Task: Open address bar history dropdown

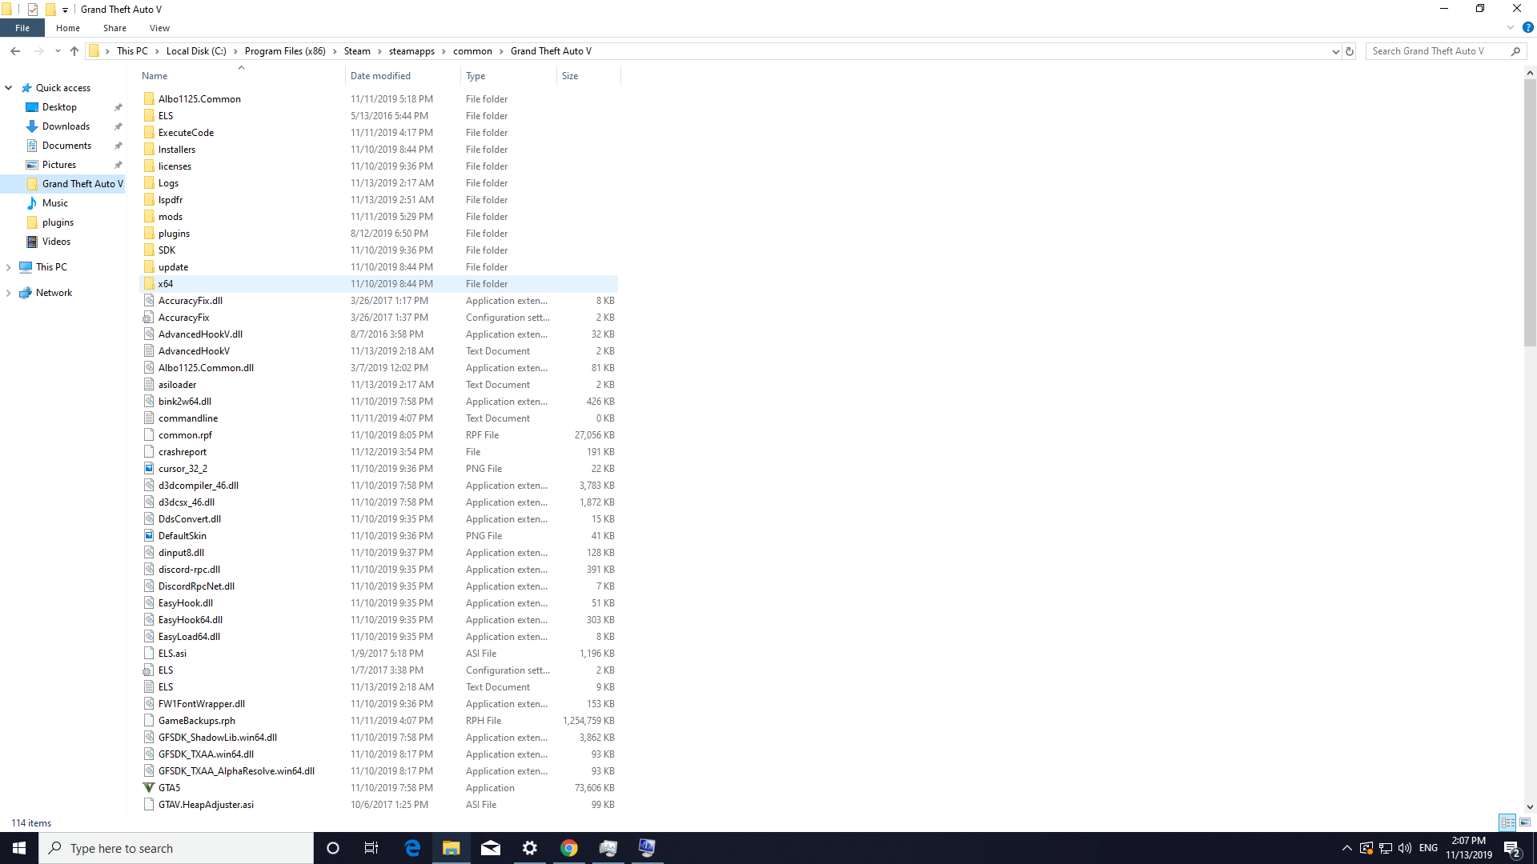Action: click(1335, 51)
